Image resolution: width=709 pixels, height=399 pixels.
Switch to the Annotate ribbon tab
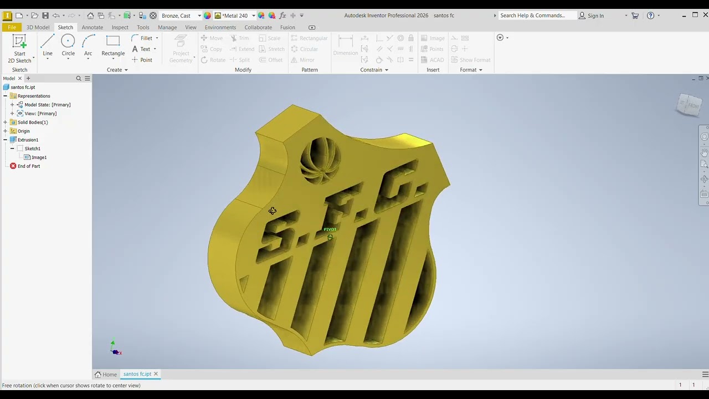point(93,27)
